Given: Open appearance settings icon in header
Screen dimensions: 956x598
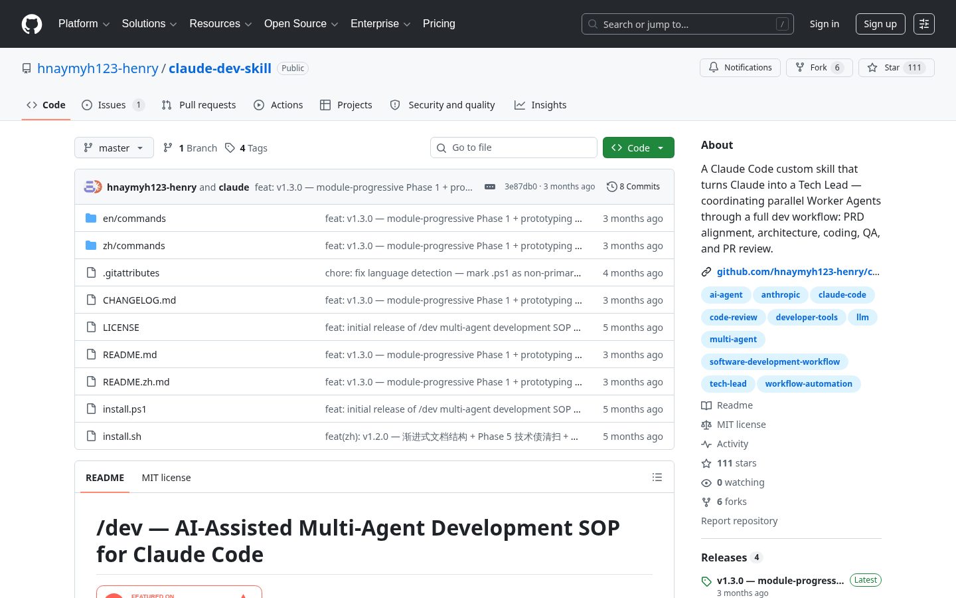Looking at the screenshot, I should tap(923, 24).
